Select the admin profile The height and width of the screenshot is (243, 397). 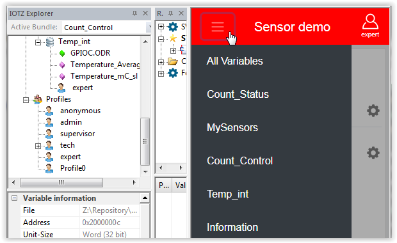tap(71, 122)
